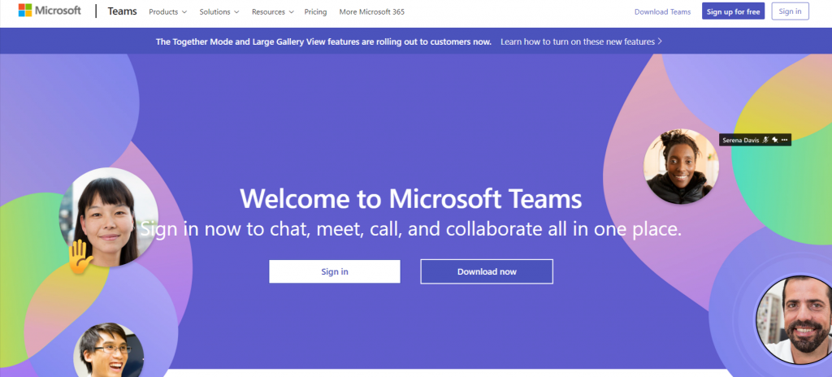
Task: Click the Serena Davis pin icon
Action: 774,141
